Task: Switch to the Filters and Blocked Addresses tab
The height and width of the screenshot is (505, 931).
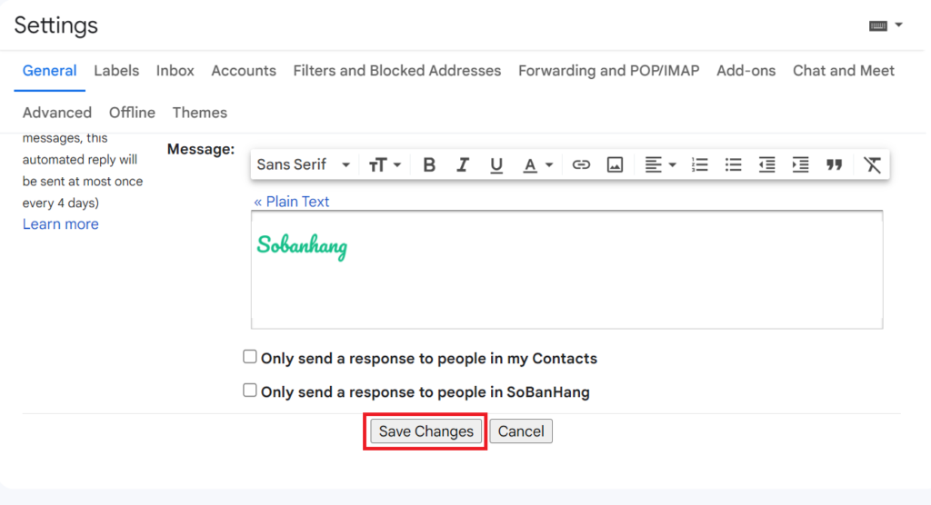Action: tap(396, 71)
